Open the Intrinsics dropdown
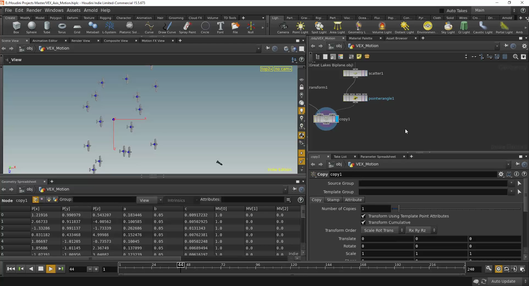The width and height of the screenshot is (529, 286). click(182, 200)
